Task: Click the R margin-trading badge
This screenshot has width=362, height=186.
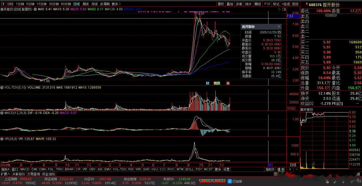Action: (x=307, y=4)
